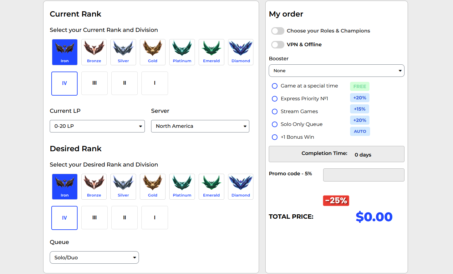Choose Platinum as desired rank
The image size is (453, 274).
(182, 187)
